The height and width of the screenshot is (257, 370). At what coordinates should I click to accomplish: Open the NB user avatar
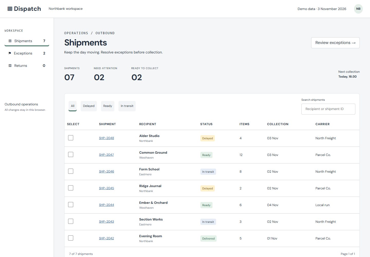pos(358,9)
